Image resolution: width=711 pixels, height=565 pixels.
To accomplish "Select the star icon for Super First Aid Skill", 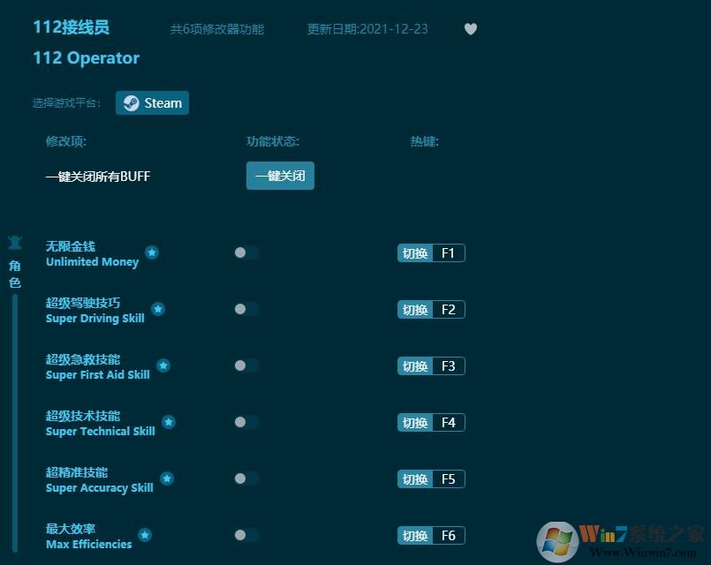I will coord(163,365).
